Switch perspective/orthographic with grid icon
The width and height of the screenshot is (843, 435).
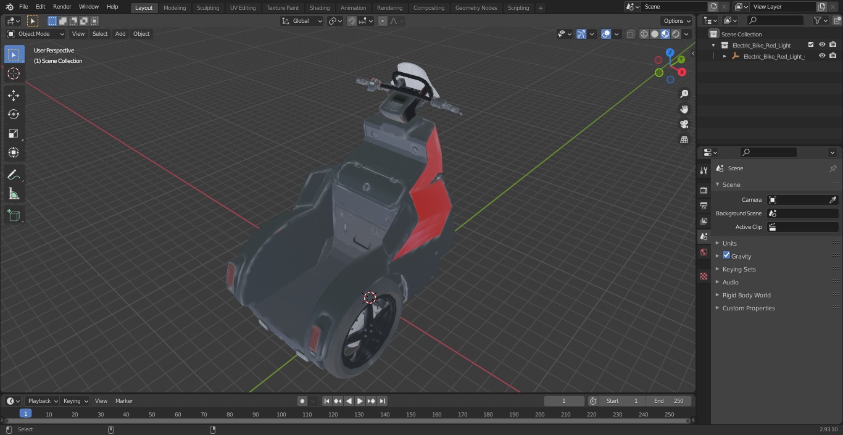pos(684,140)
